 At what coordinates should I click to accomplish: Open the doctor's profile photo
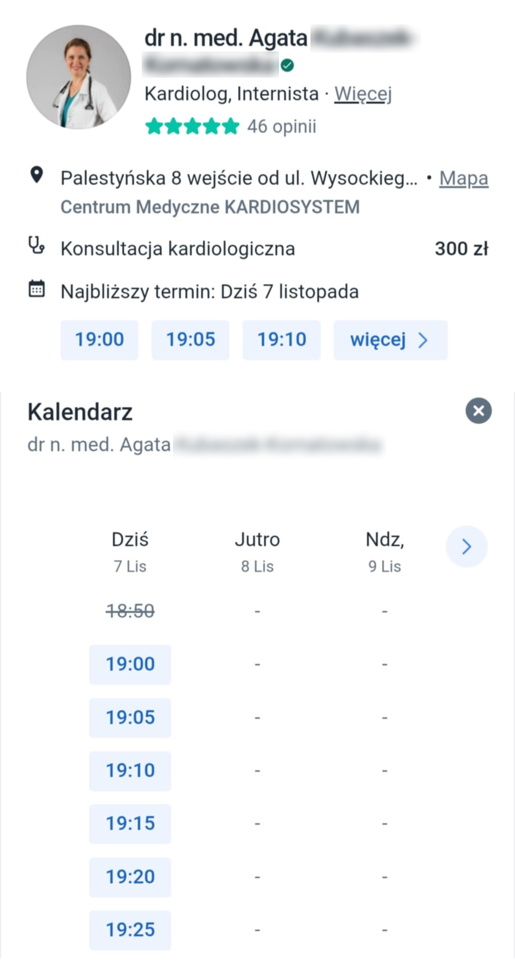[x=79, y=77]
